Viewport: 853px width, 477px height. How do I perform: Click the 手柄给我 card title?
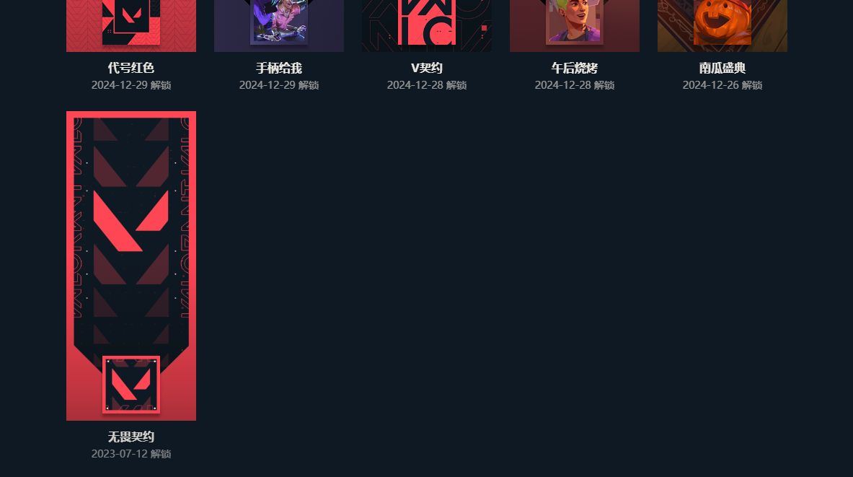[279, 68]
